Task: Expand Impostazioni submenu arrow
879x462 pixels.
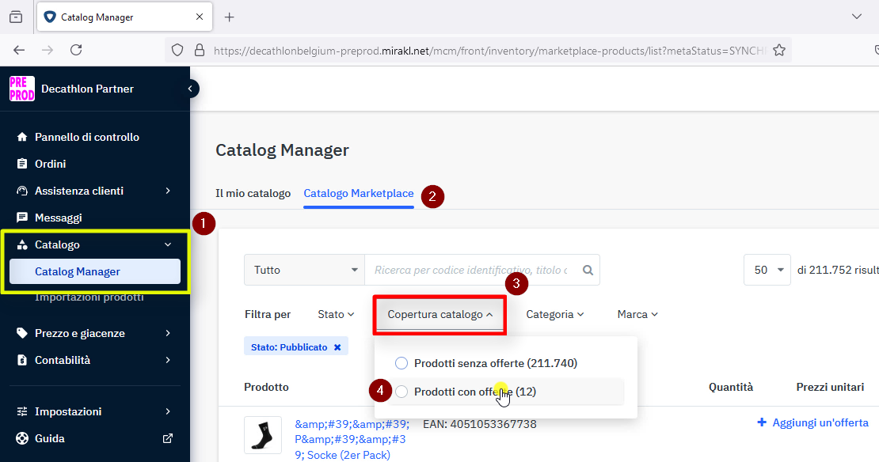Action: point(168,411)
